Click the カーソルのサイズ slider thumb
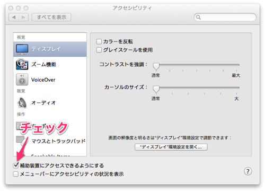The image size is (265, 192). [156, 89]
